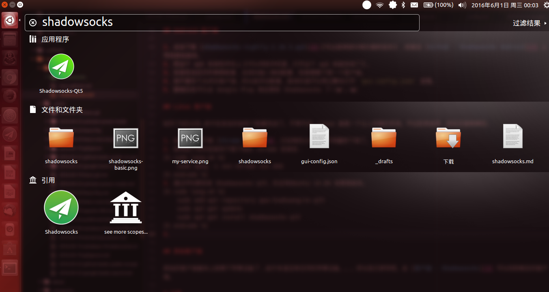549x292 pixels.
Task: Open the gui-config.json file
Action: pos(319,144)
